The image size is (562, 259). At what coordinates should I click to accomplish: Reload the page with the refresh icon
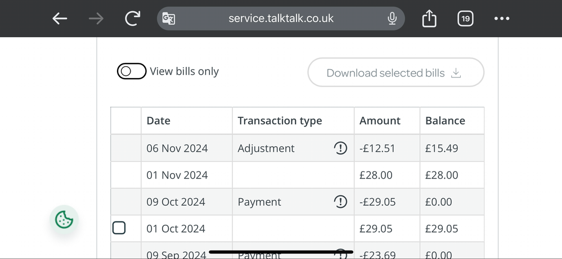[x=133, y=19]
